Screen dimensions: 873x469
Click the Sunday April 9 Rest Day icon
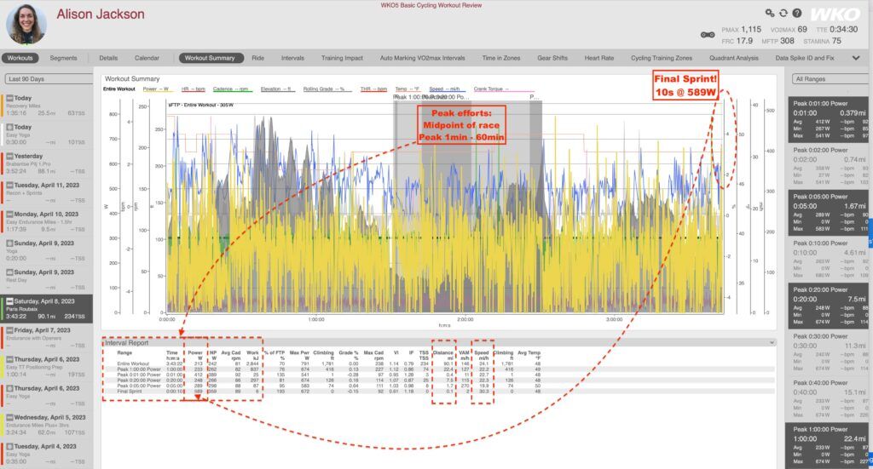pyautogui.click(x=10, y=272)
